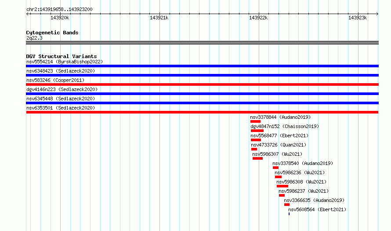
Task: Click the nsv3366635 (Audano2019) label
Action: 314,200
